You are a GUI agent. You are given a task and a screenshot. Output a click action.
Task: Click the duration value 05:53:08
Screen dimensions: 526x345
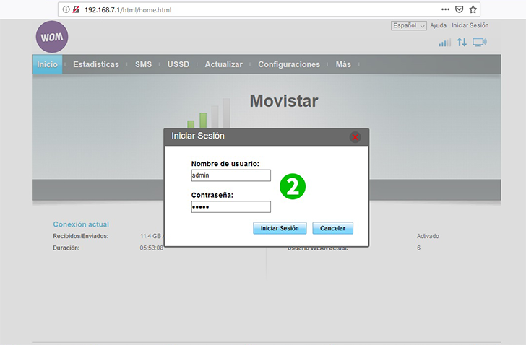click(x=152, y=248)
